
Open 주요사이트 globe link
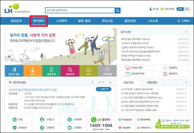(167, 9)
